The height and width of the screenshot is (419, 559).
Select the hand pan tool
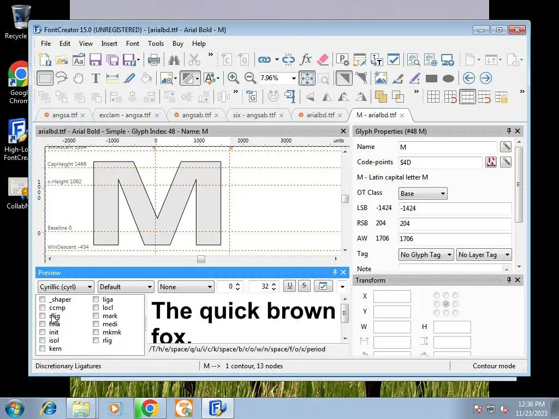(79, 78)
